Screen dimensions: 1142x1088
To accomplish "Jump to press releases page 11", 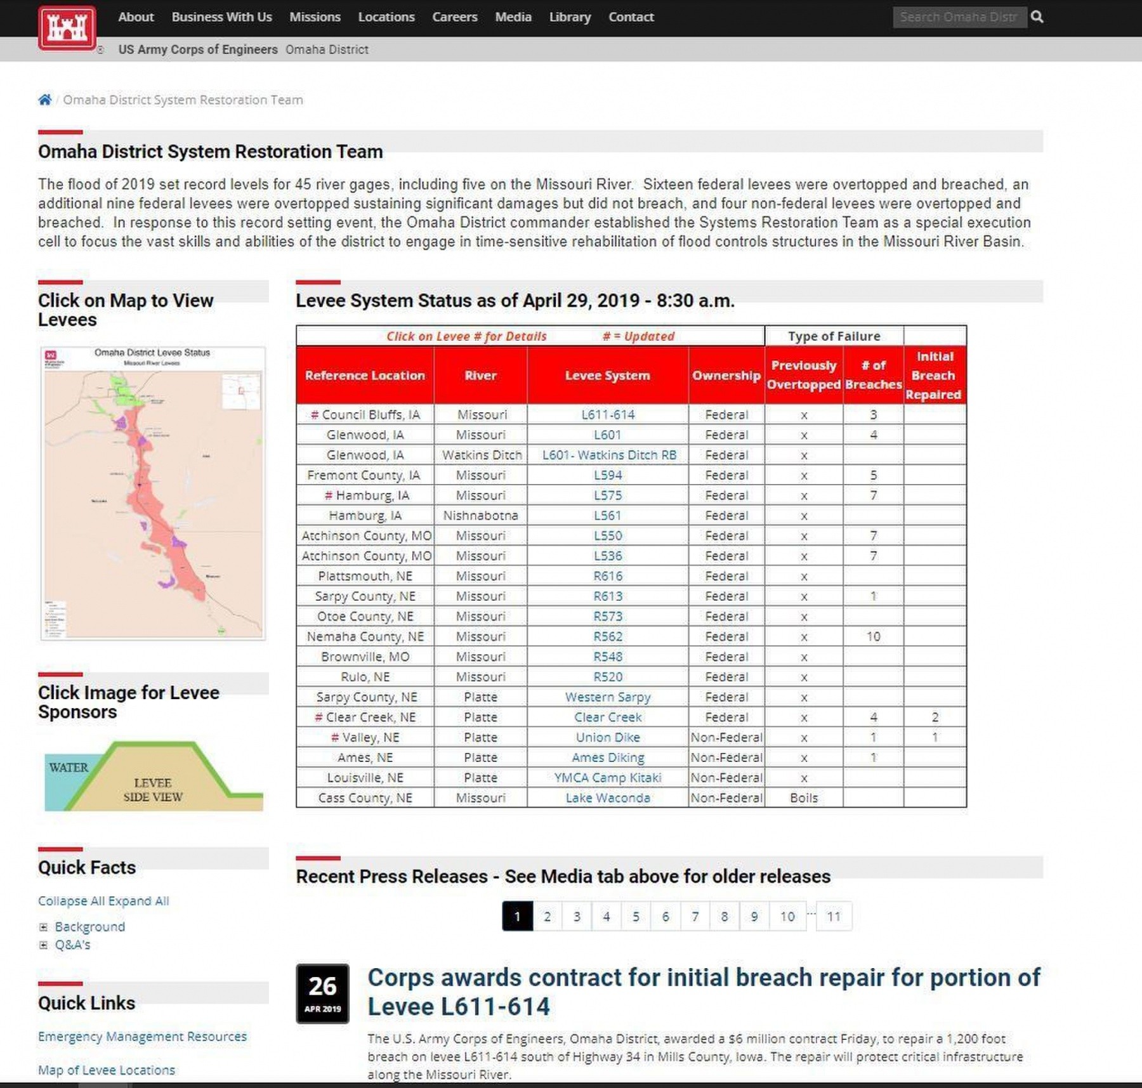I will (834, 916).
